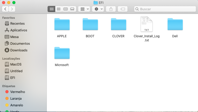Filter by the Vermelho red tag

[15, 92]
